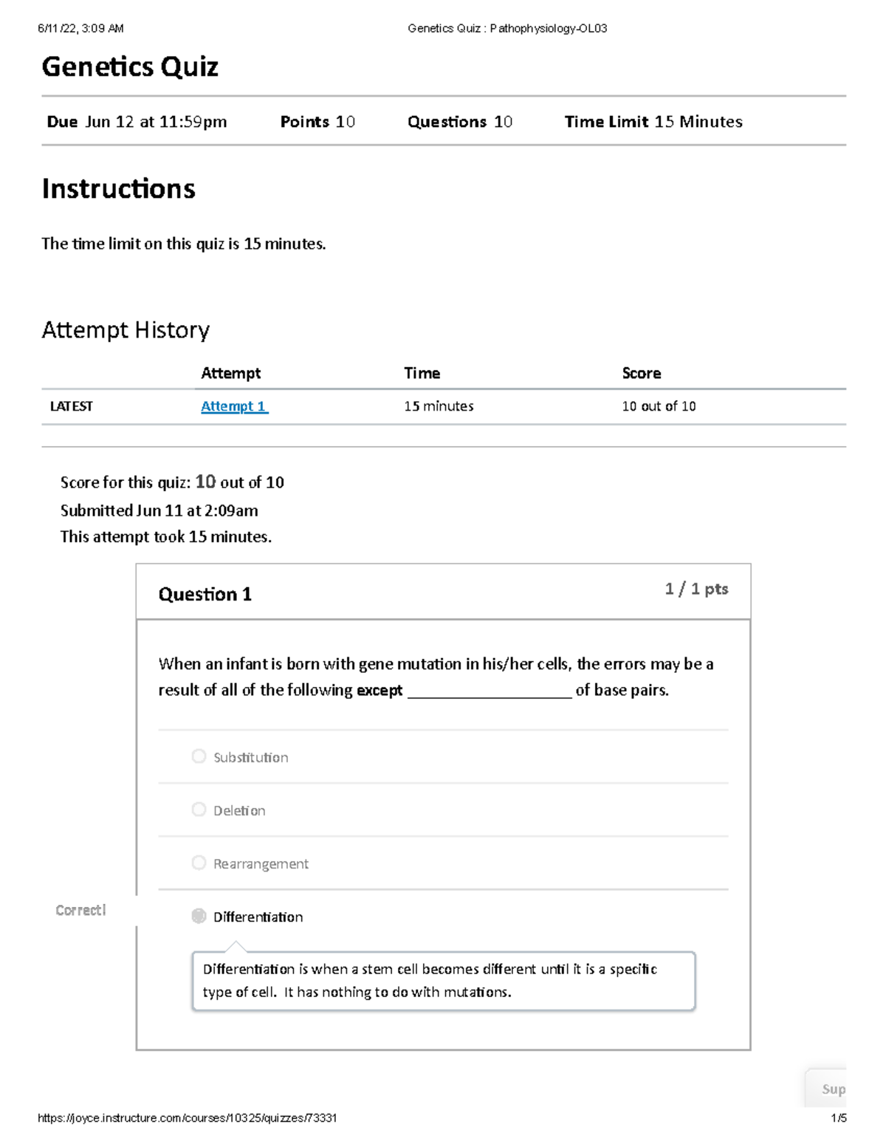Click the 1 / 1 pts score label
886x1147 pixels.
point(695,589)
